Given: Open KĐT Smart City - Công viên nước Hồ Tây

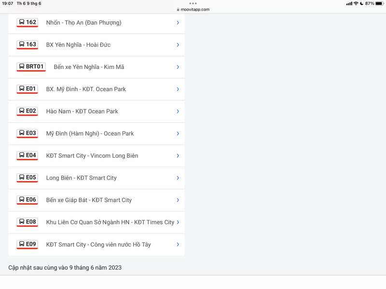Looking at the screenshot, I should pyautogui.click(x=98, y=245).
